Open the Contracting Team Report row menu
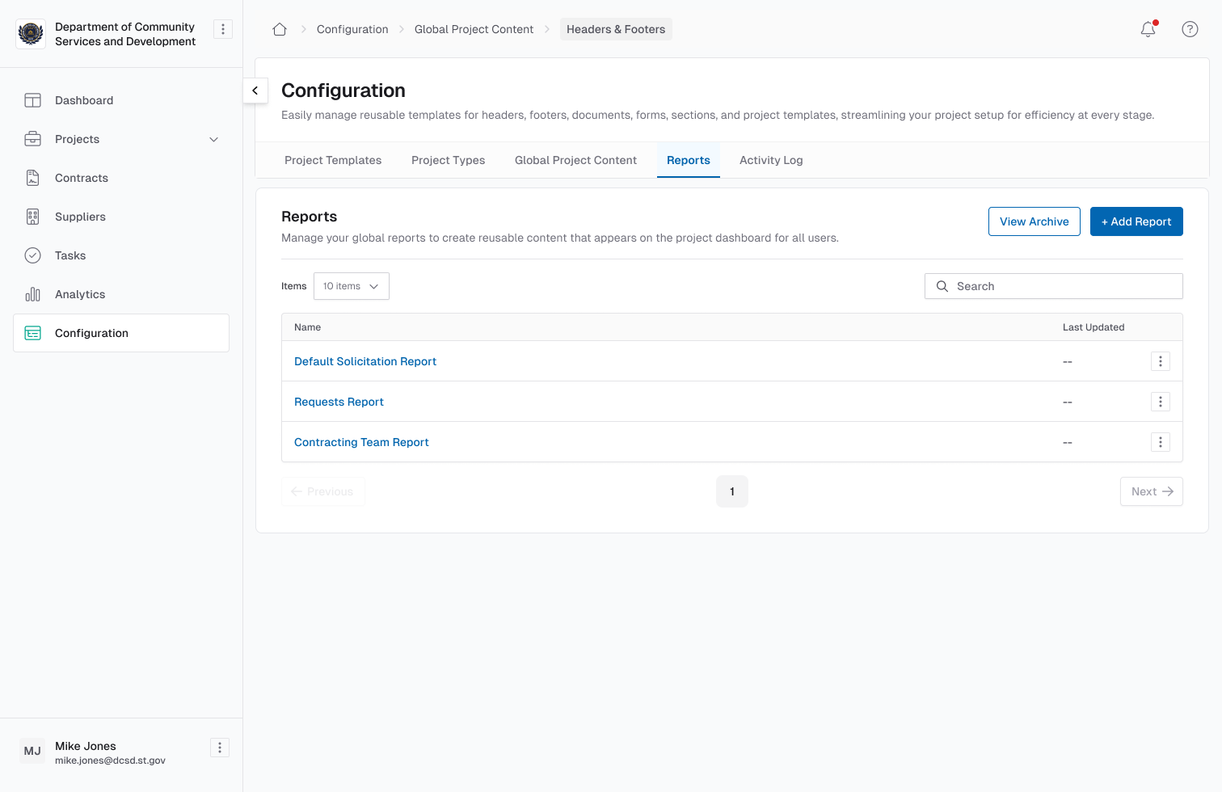The image size is (1222, 792). click(1161, 442)
